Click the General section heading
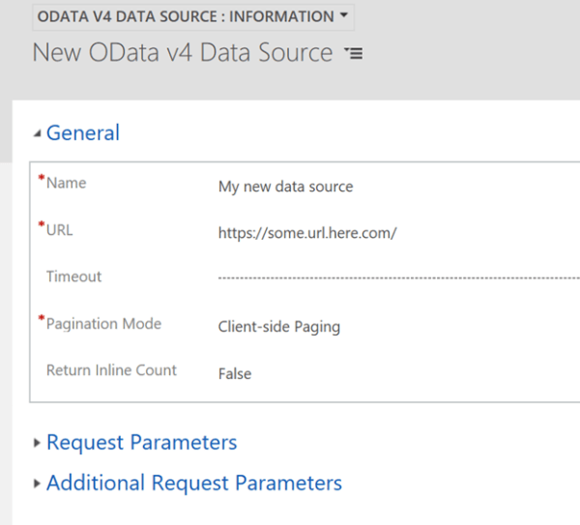This screenshot has height=525, width=580. coord(83,133)
